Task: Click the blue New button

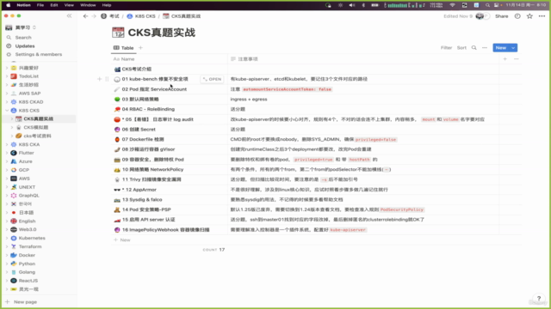Action: point(501,48)
